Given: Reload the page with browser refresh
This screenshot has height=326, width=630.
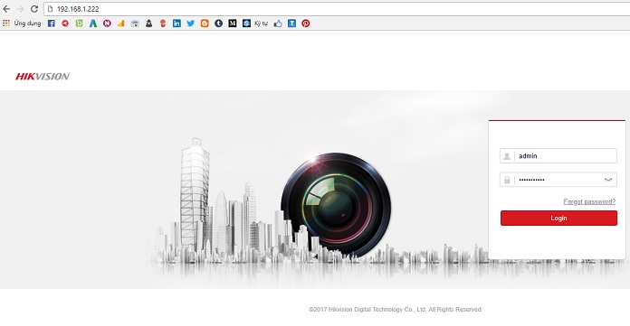Looking at the screenshot, I should click(x=34, y=9).
